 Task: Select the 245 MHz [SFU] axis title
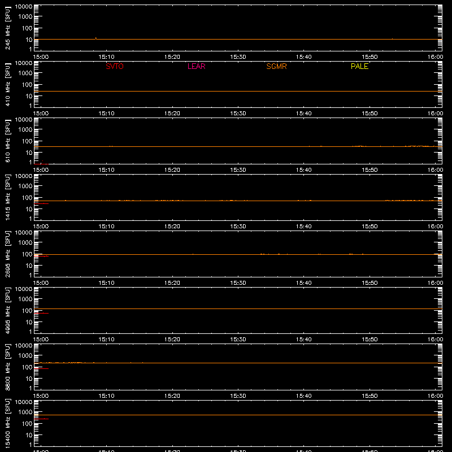[x=7, y=28]
